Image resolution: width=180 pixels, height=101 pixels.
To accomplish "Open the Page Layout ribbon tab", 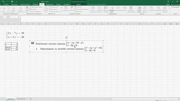I will pyautogui.click(x=25, y=4).
